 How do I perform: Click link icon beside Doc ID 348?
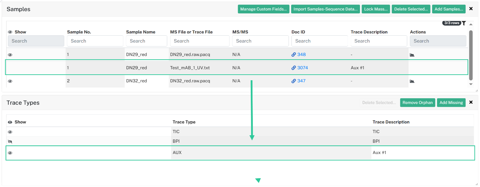(x=293, y=55)
